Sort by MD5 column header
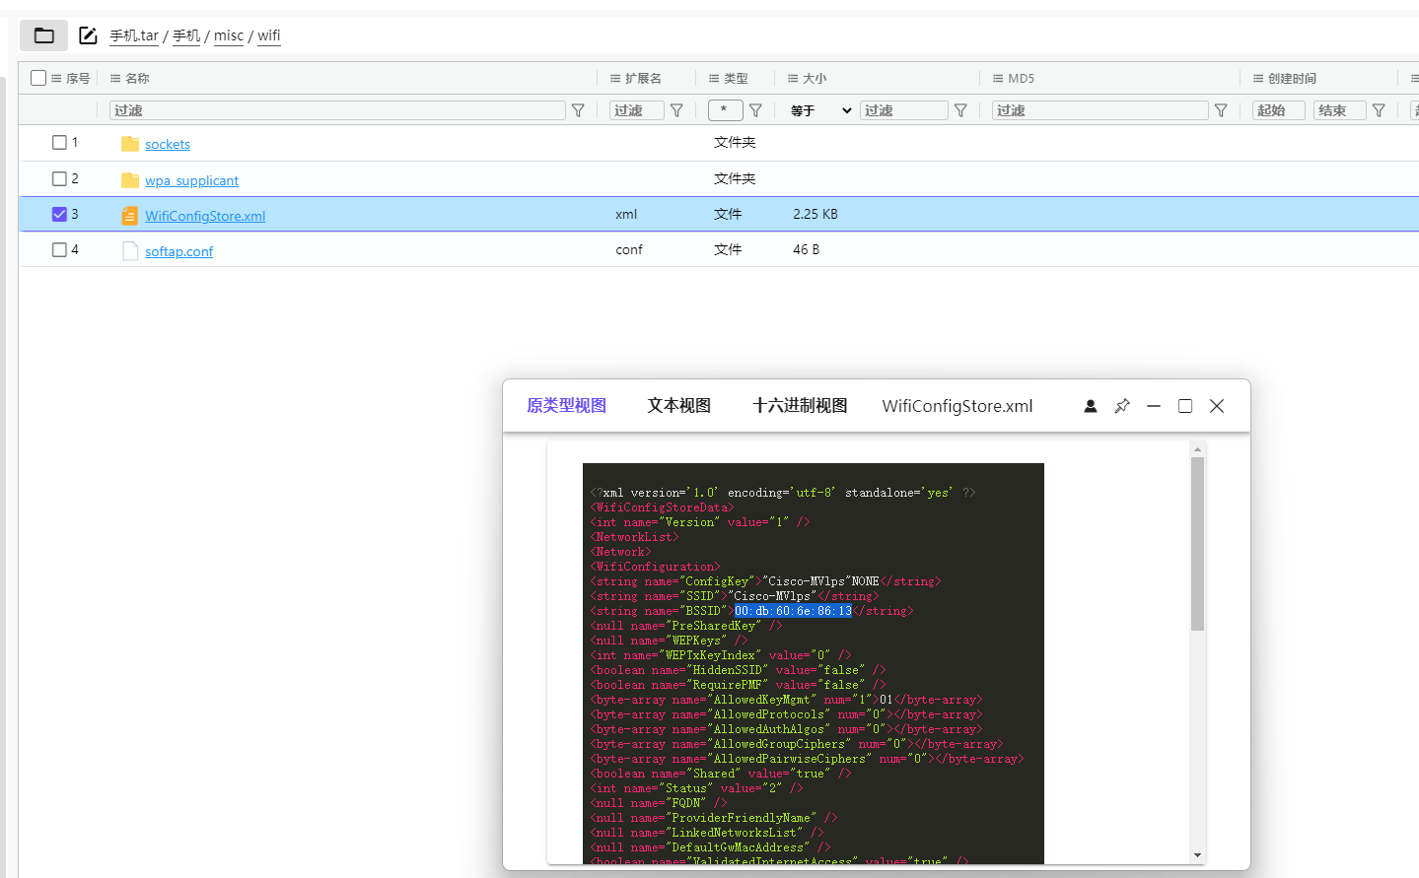The height and width of the screenshot is (878, 1419). [1021, 78]
